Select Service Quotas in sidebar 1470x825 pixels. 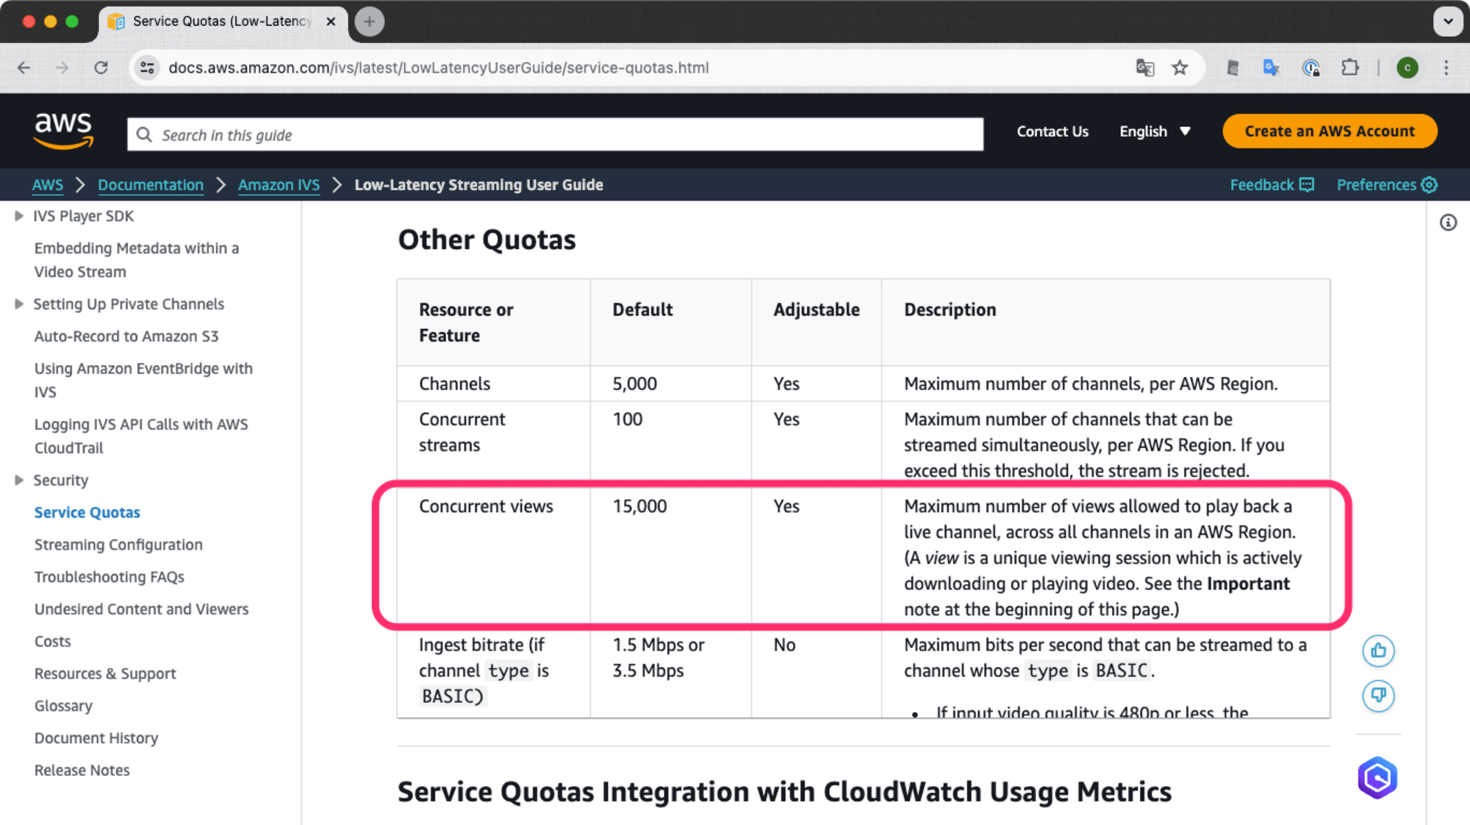tap(87, 513)
